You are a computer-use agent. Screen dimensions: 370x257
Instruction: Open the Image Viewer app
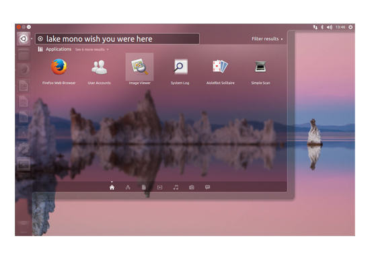pyautogui.click(x=139, y=69)
